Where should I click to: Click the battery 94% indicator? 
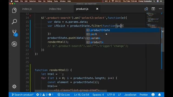(x=118, y=1)
